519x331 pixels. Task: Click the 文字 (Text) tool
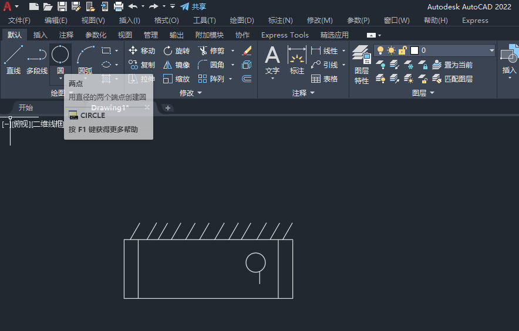point(272,60)
